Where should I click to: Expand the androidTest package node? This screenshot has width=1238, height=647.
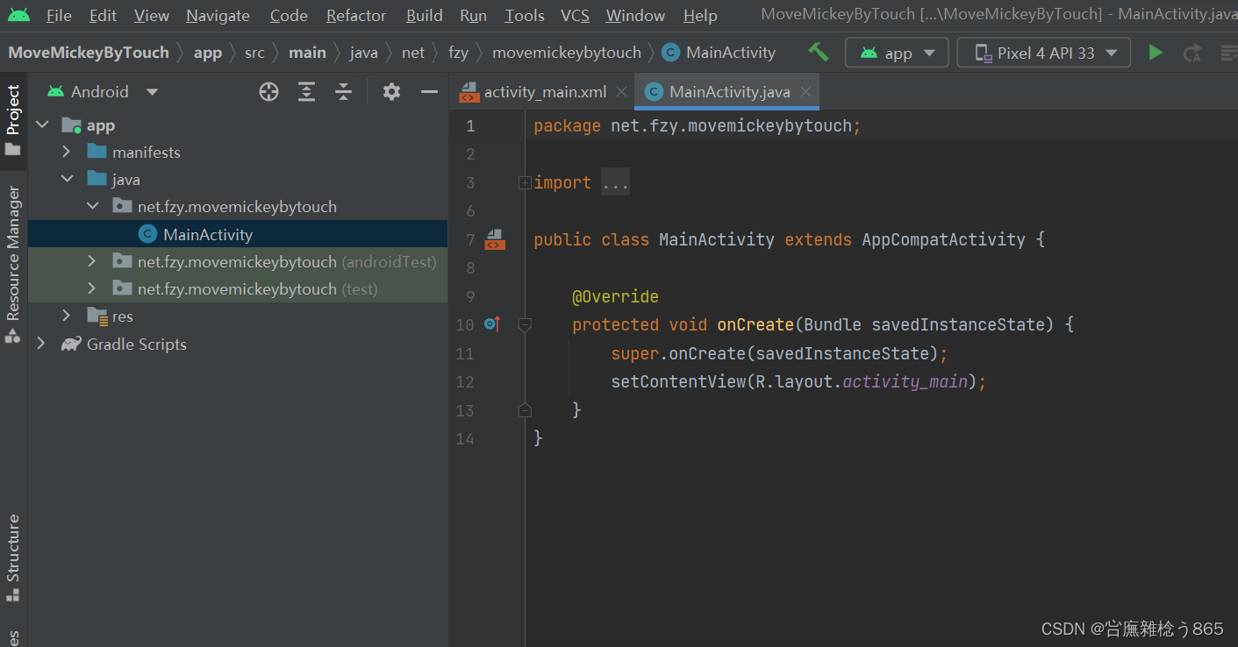coord(92,261)
